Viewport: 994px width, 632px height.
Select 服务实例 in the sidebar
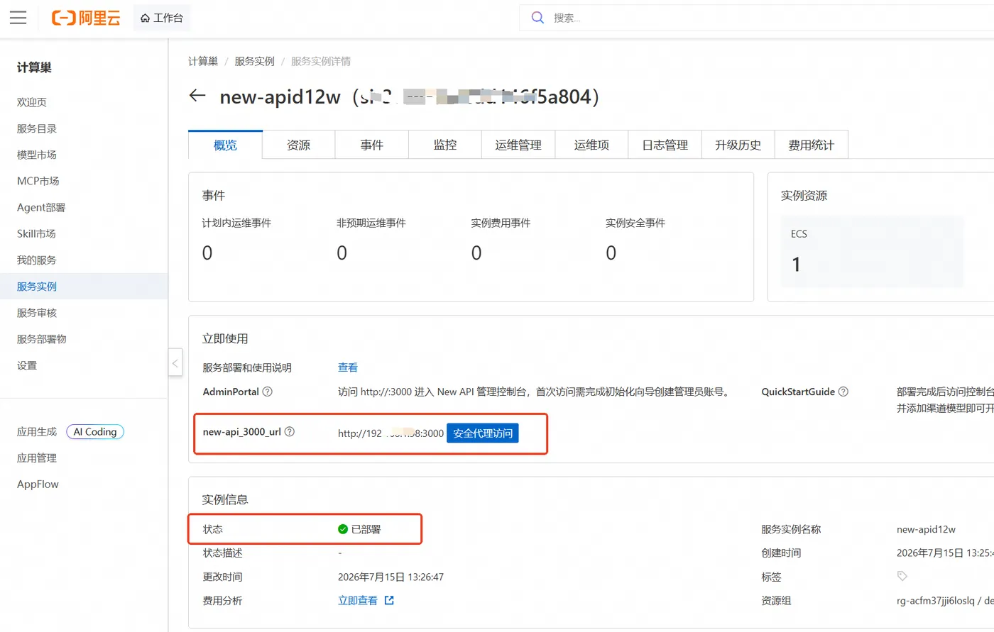(x=84, y=287)
